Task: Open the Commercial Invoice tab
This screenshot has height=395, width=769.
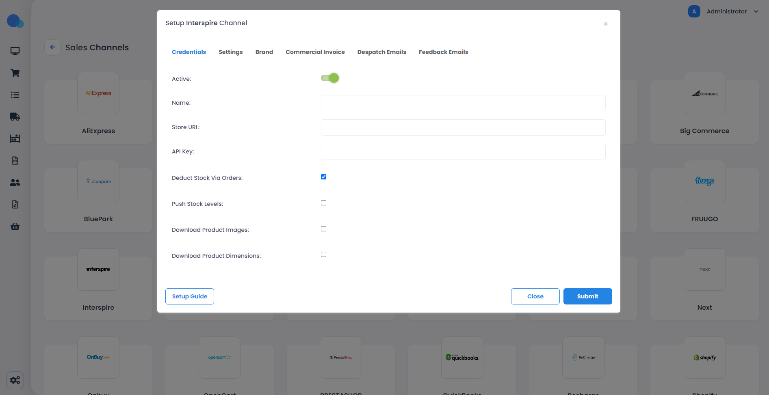Action: coord(315,52)
